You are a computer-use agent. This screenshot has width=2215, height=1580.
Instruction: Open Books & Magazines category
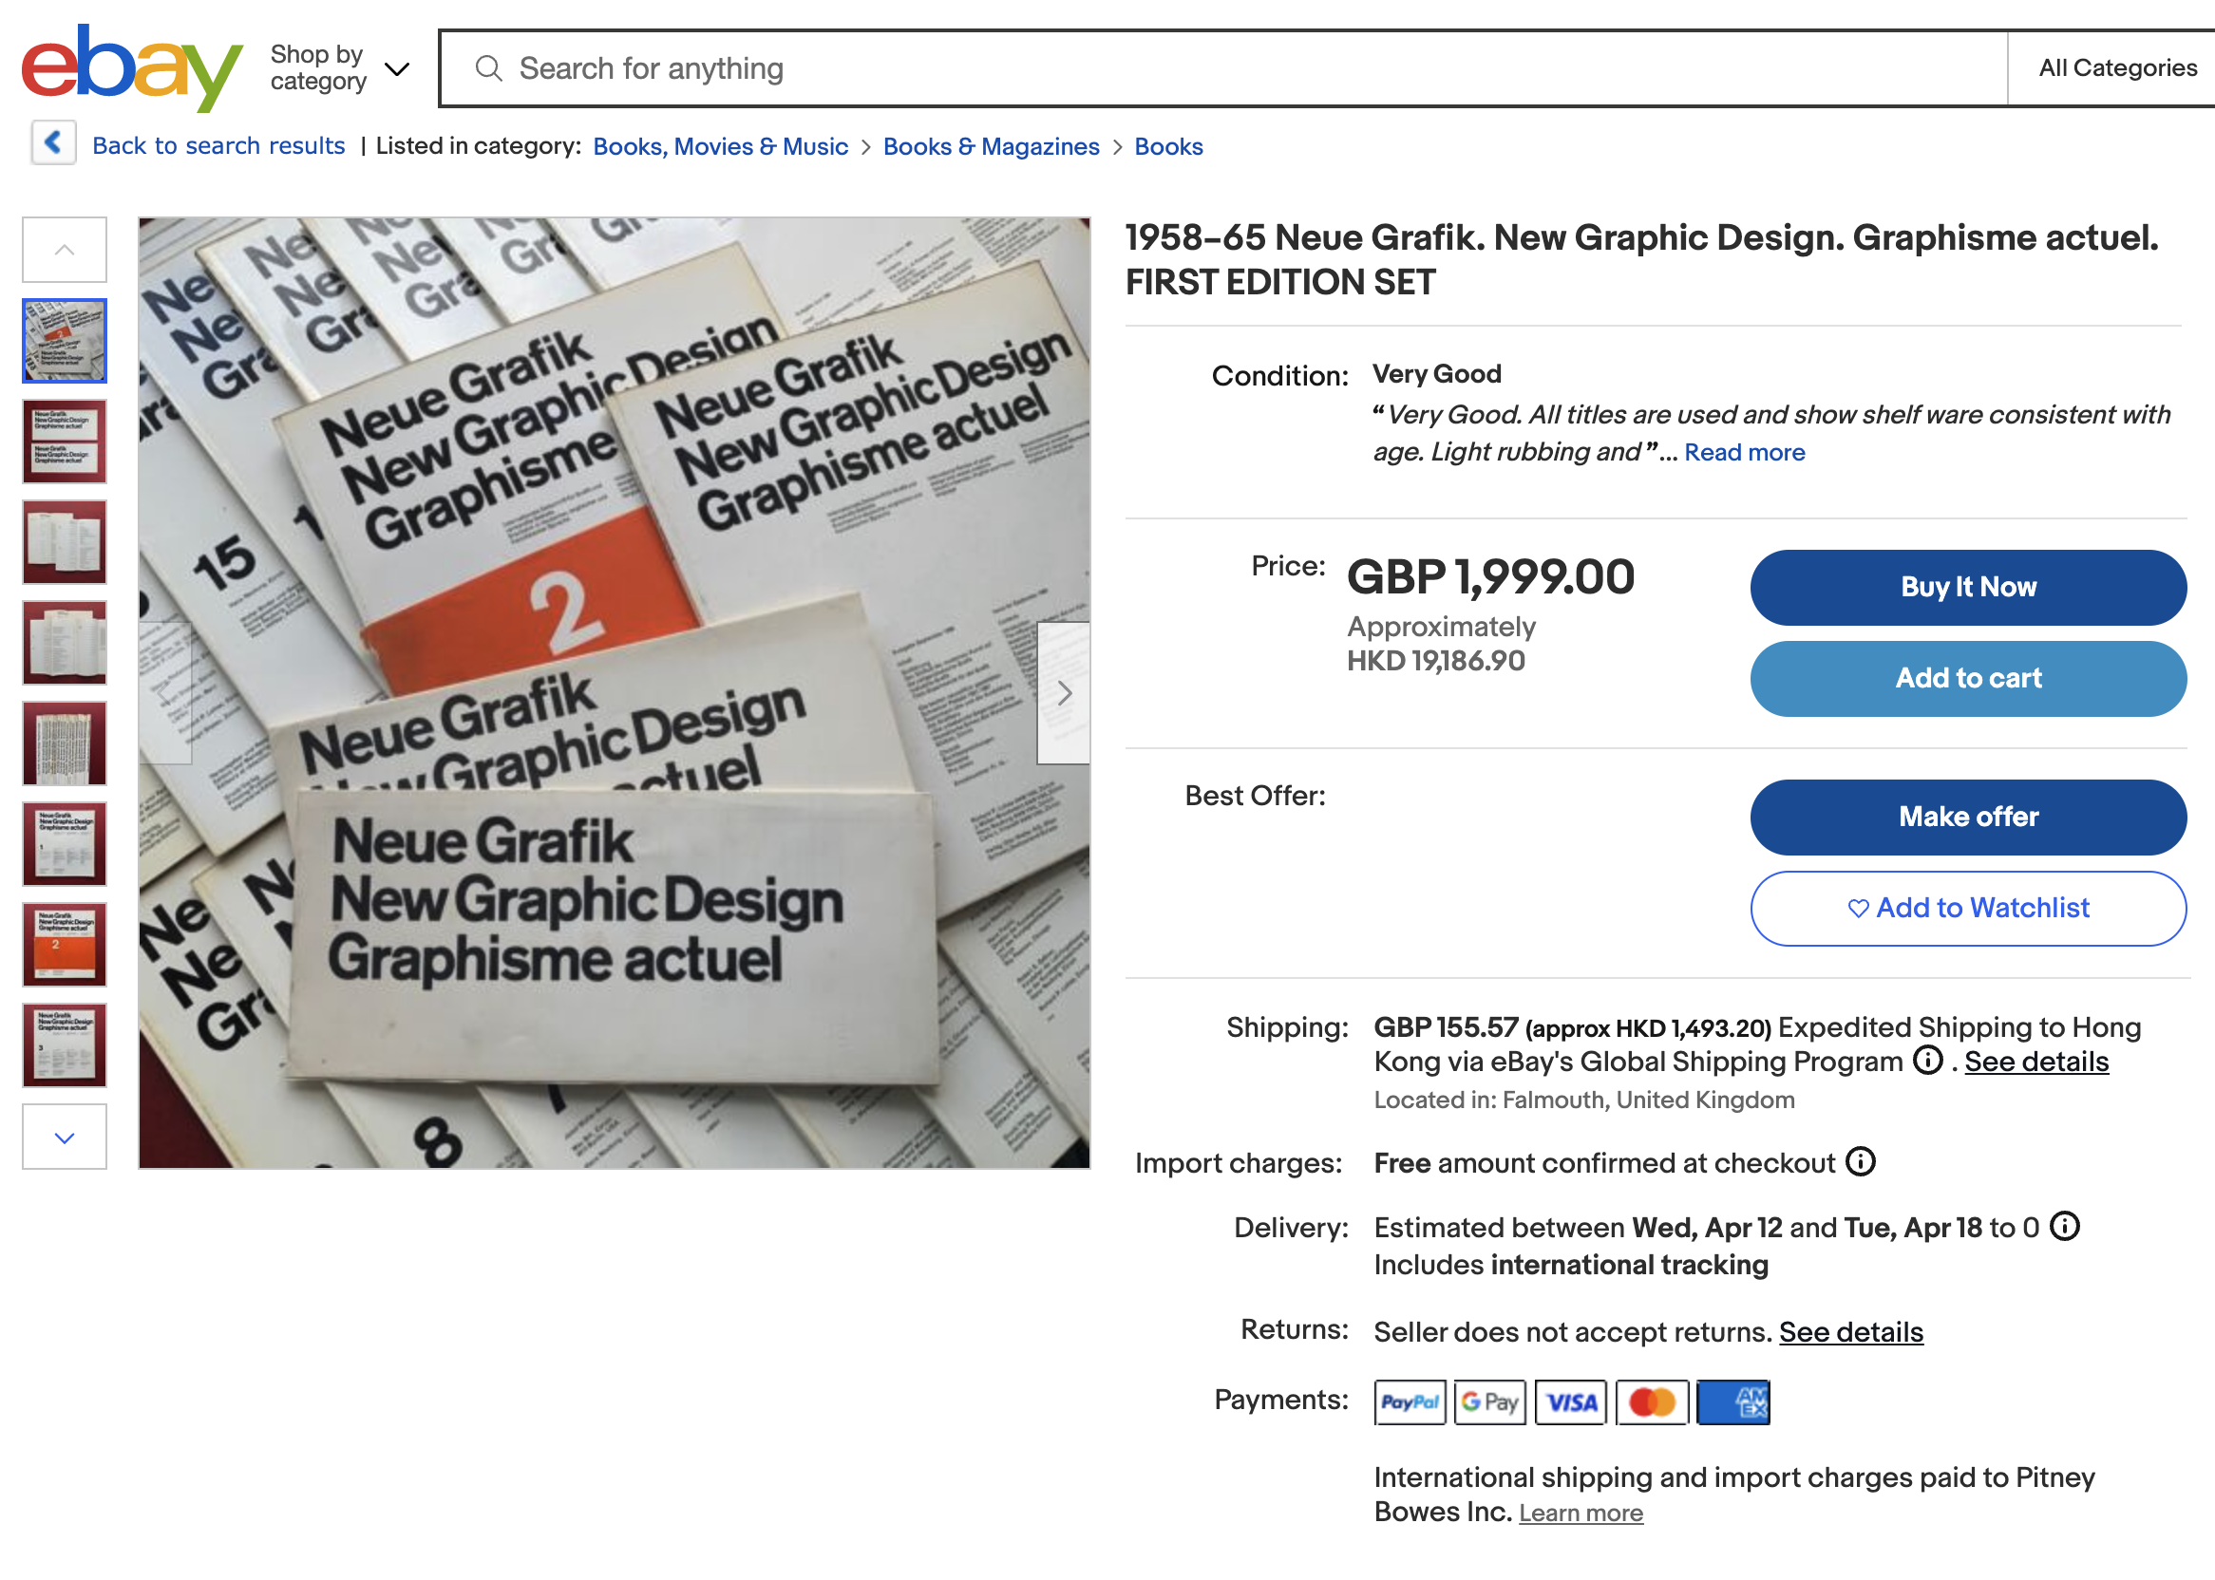point(991,147)
